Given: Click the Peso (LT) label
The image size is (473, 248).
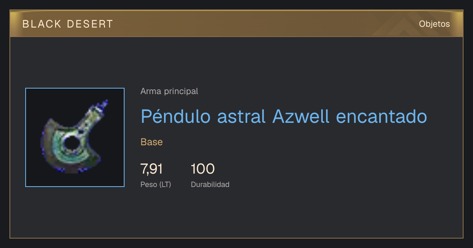Looking at the screenshot, I should 156,184.
